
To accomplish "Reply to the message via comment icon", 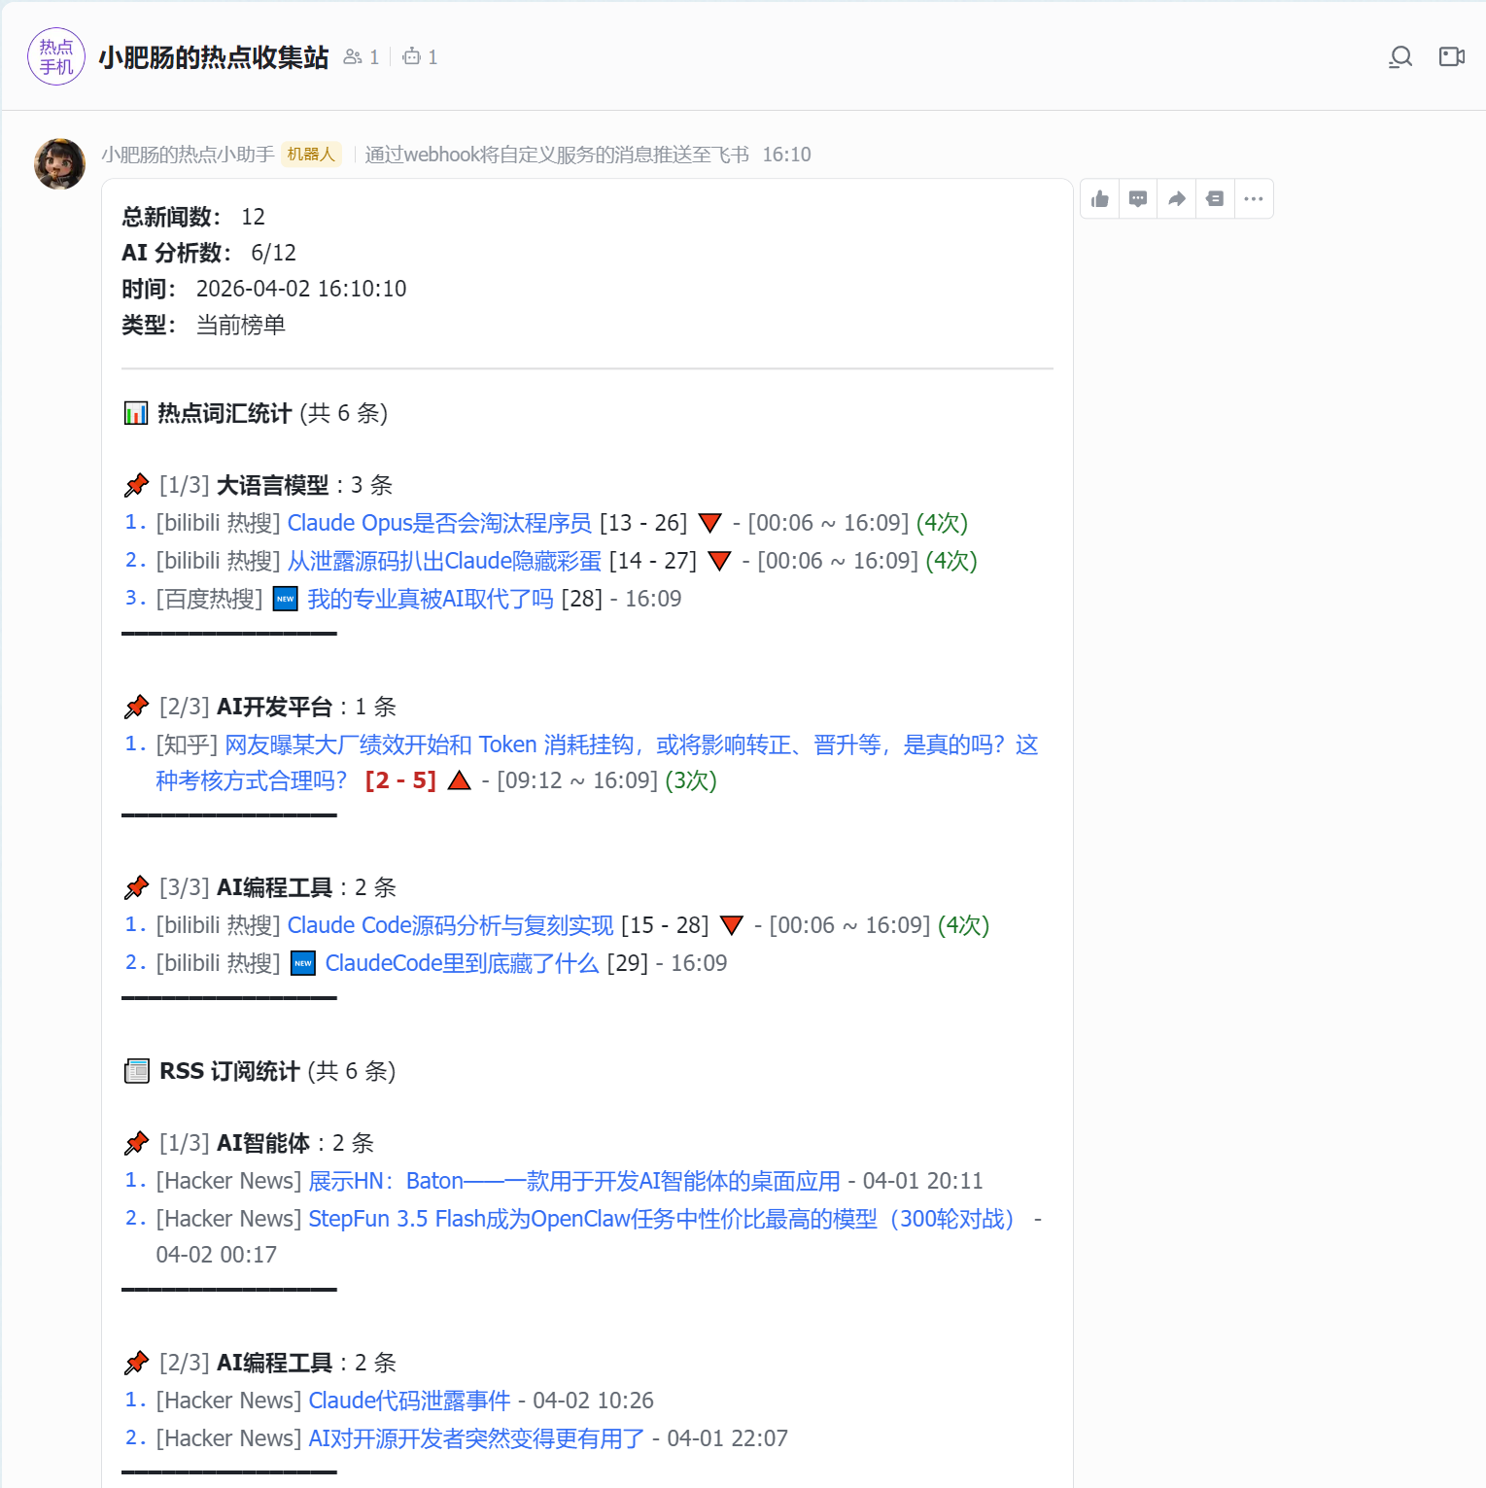I will tap(1138, 199).
